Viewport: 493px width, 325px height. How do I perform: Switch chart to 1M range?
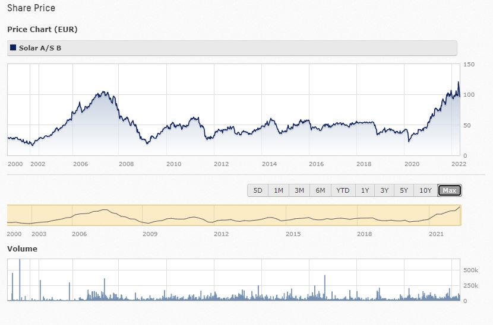pyautogui.click(x=278, y=190)
